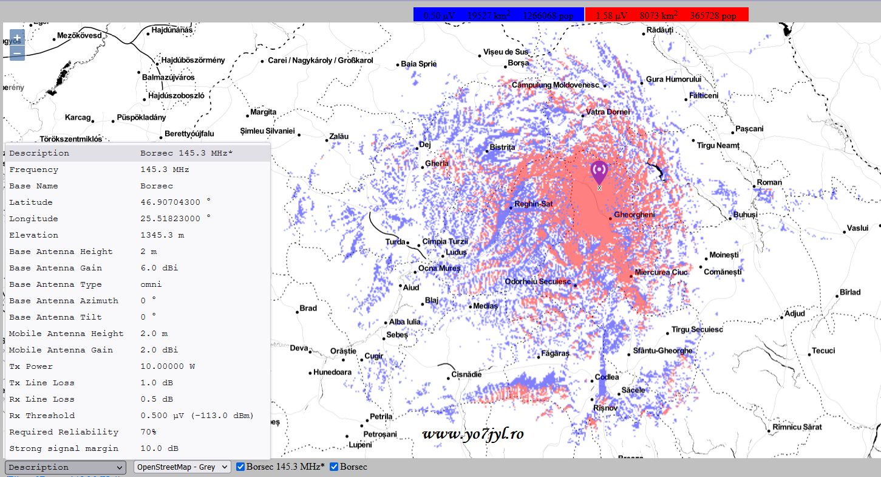881x477 pixels.
Task: Click the "8073 km²" area in the red legend
Action: tap(659, 16)
